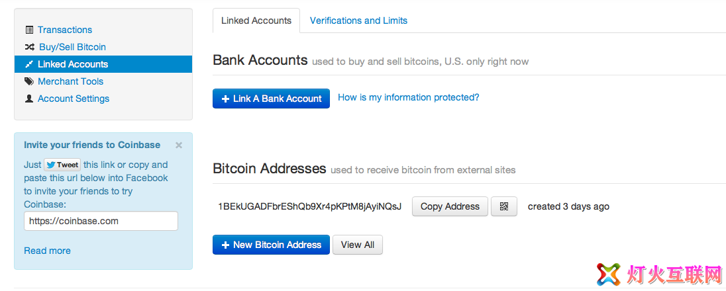This screenshot has width=726, height=291.
Task: Open How is my information protected link
Action: 408,98
